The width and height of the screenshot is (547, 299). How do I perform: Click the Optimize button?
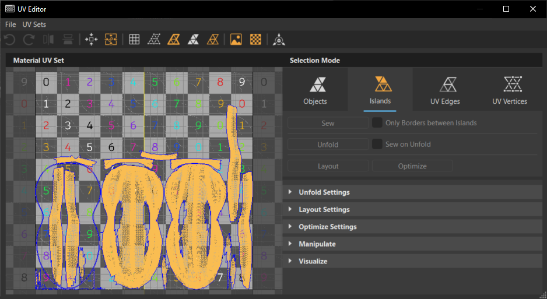pos(412,166)
